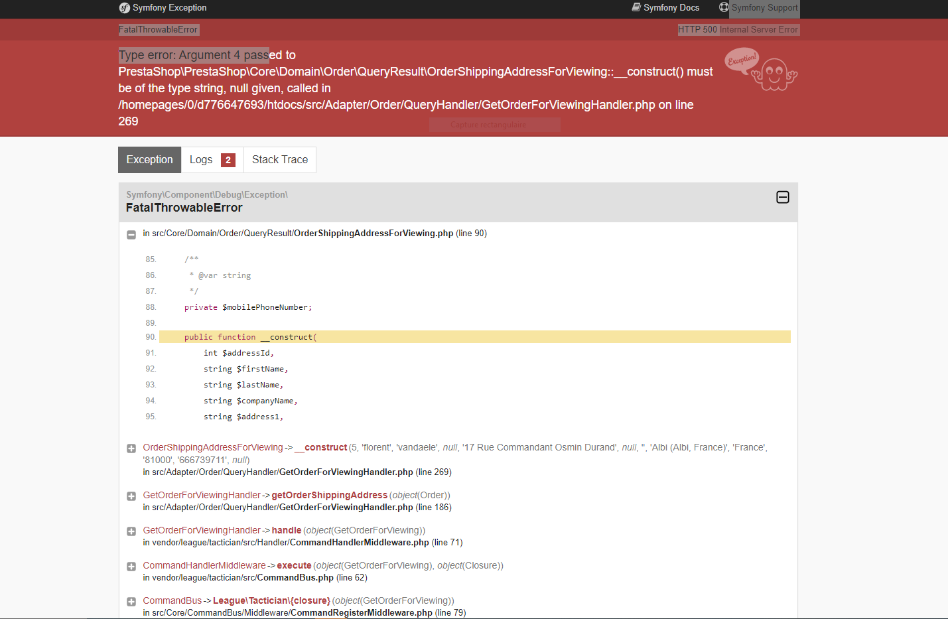Click the bold FatalThrowableError panel heading
The width and height of the screenshot is (948, 619).
pyautogui.click(x=184, y=208)
